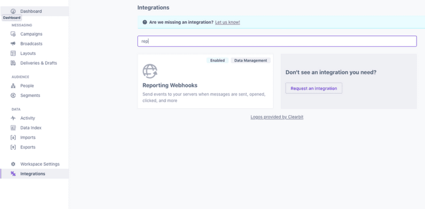Click the AUDIENCE section label

click(20, 77)
